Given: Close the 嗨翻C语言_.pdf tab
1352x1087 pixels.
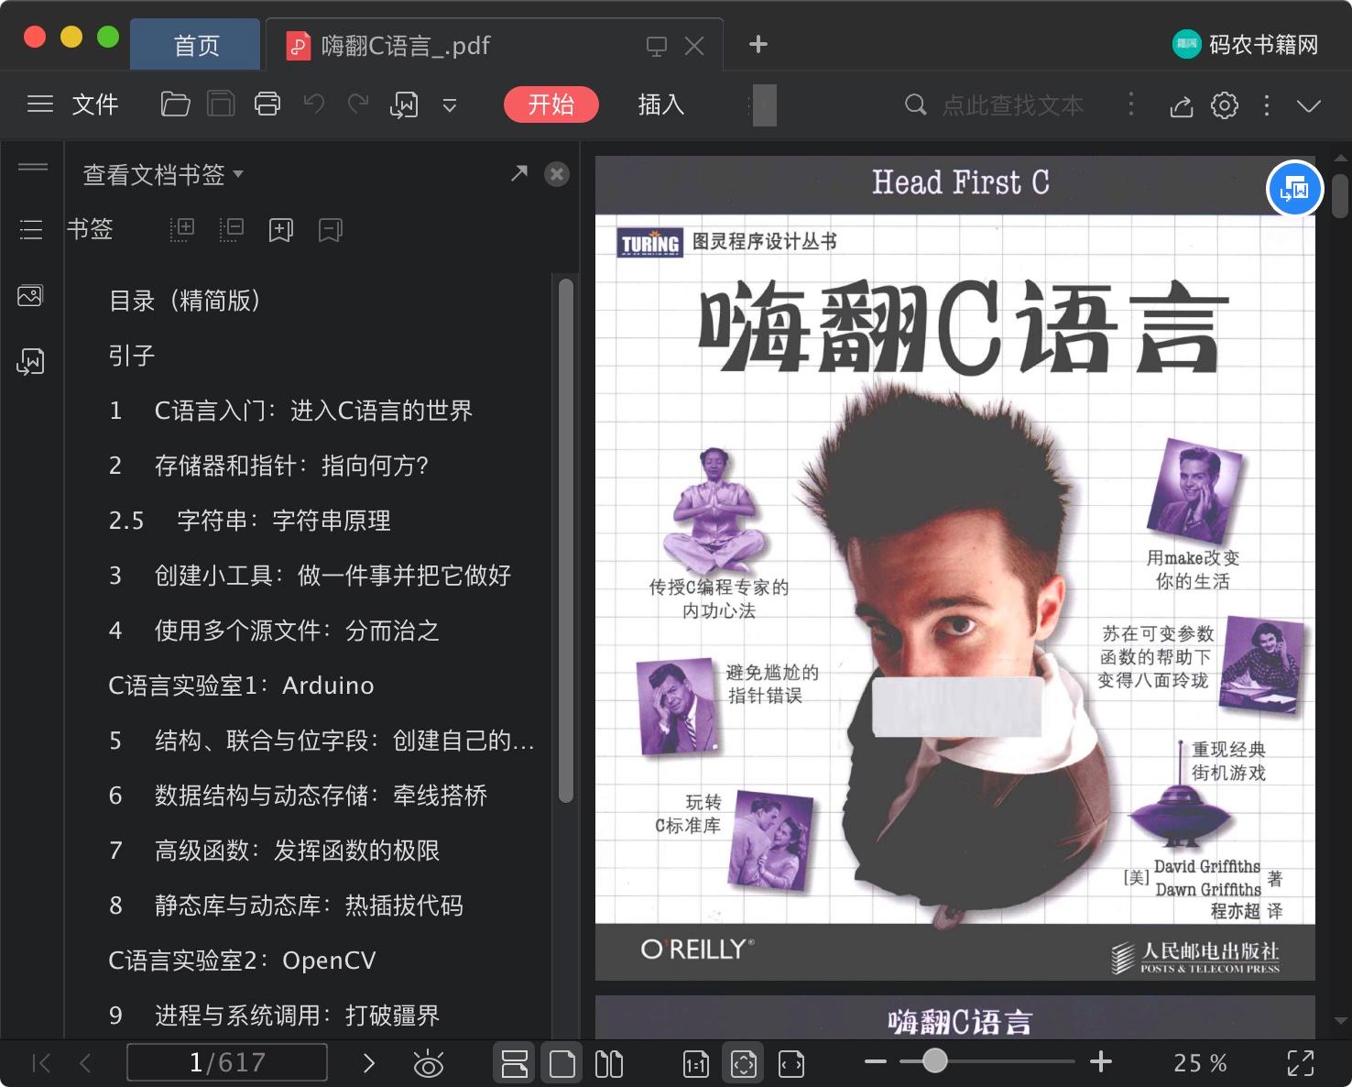Looking at the screenshot, I should coord(694,46).
